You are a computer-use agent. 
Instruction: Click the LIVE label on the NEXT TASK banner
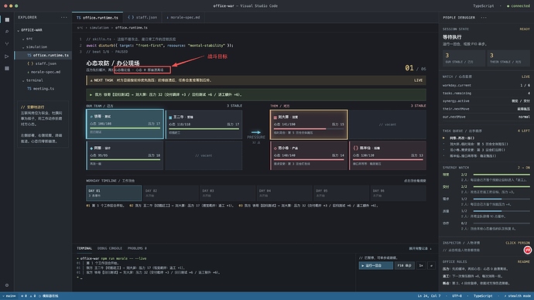tap(418, 80)
